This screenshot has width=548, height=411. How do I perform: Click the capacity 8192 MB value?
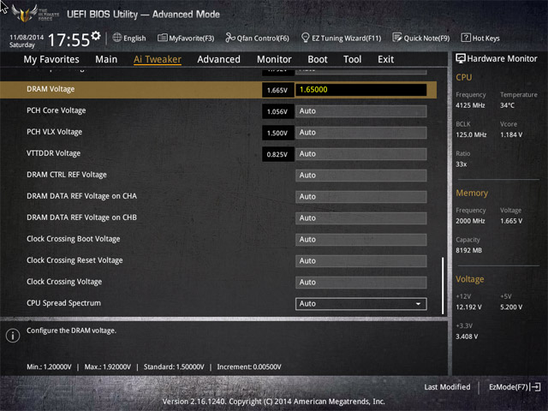468,250
